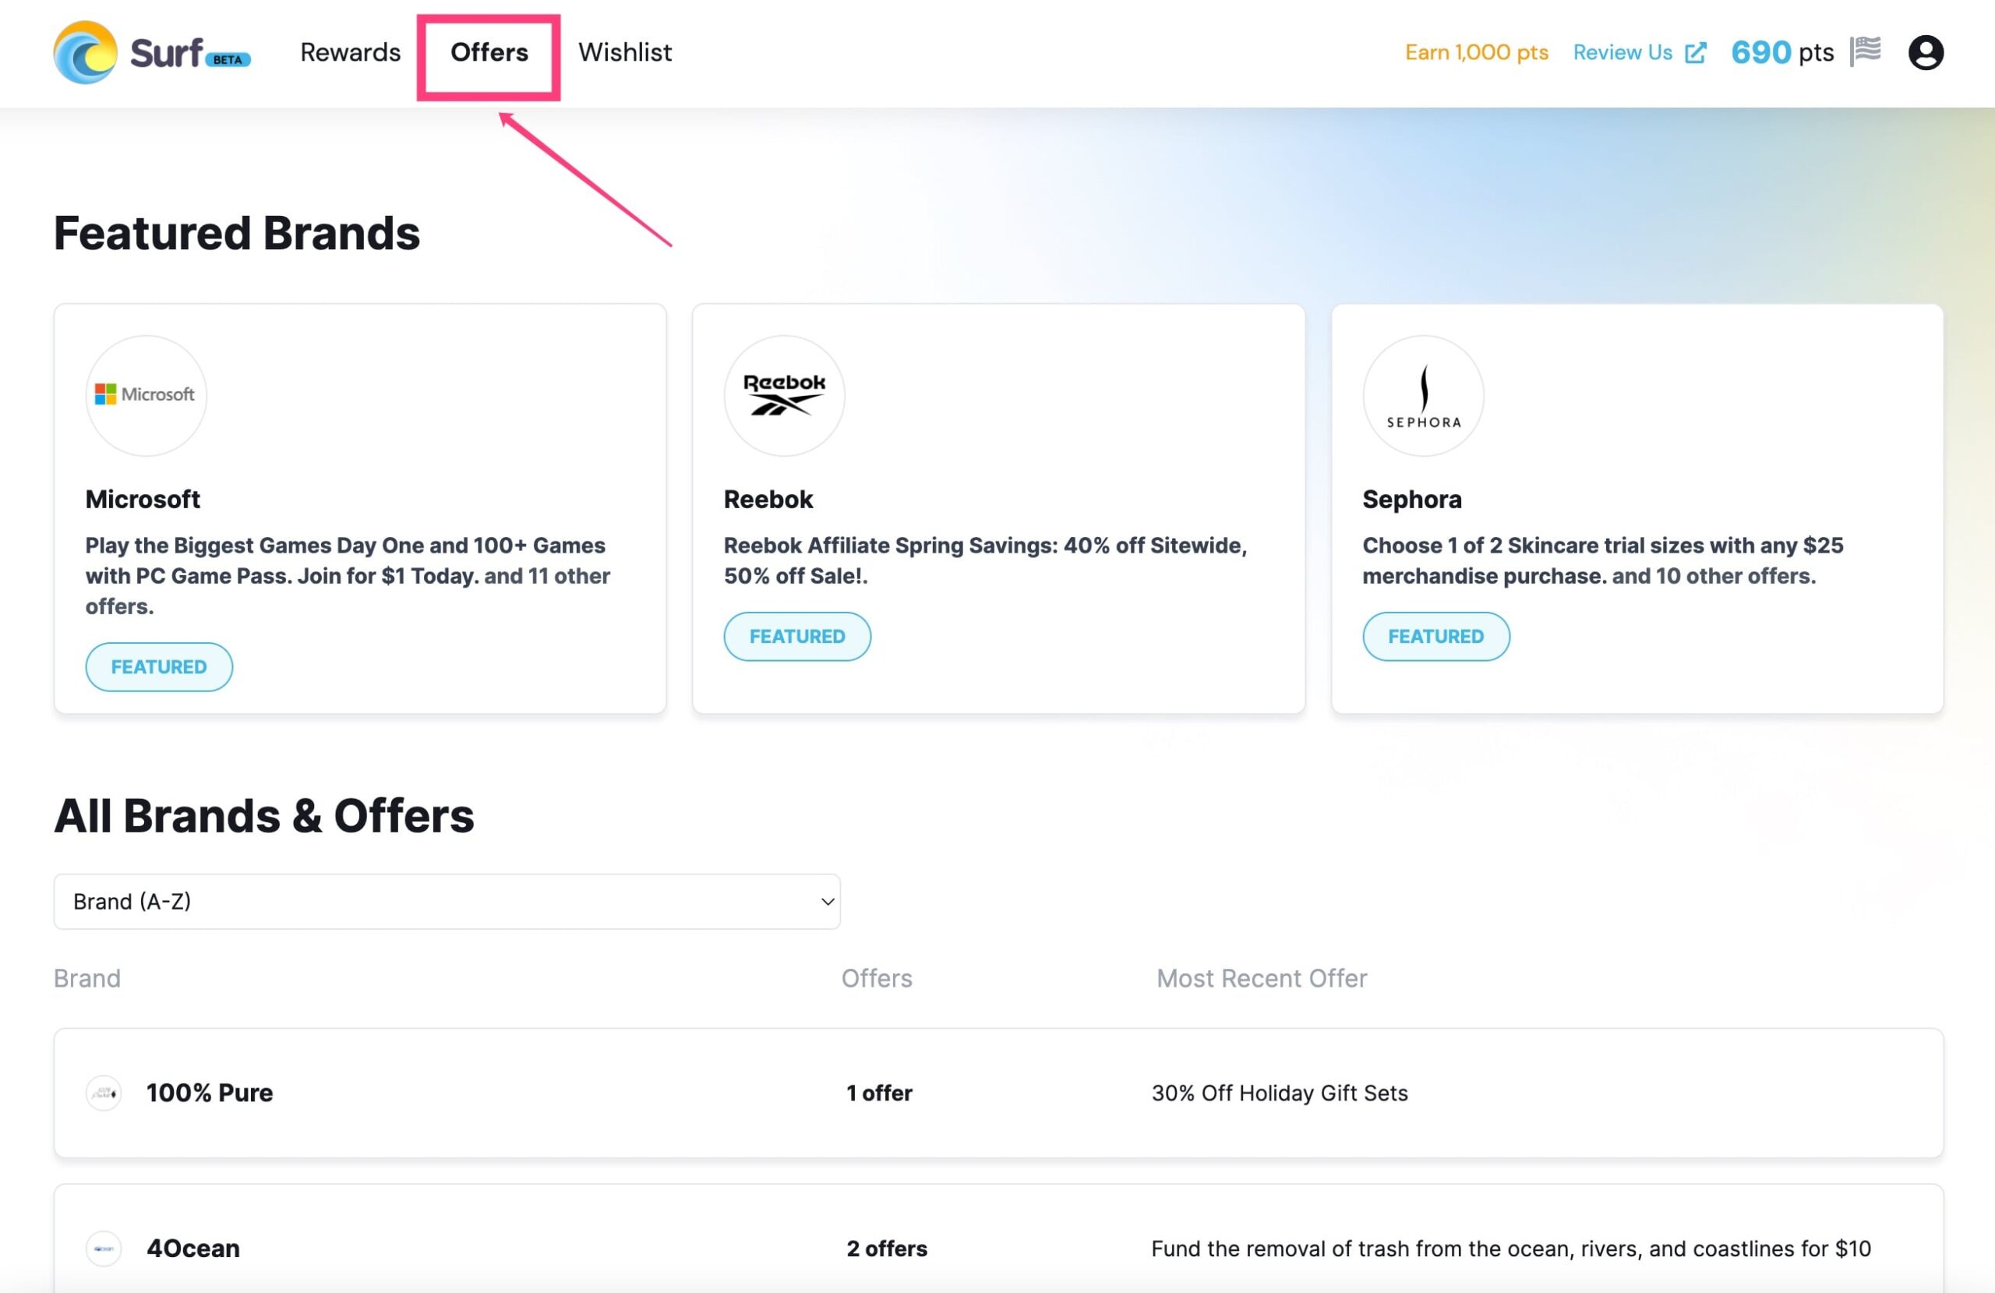This screenshot has height=1293, width=1995.
Task: Click the Surf wave logo icon
Action: point(85,53)
